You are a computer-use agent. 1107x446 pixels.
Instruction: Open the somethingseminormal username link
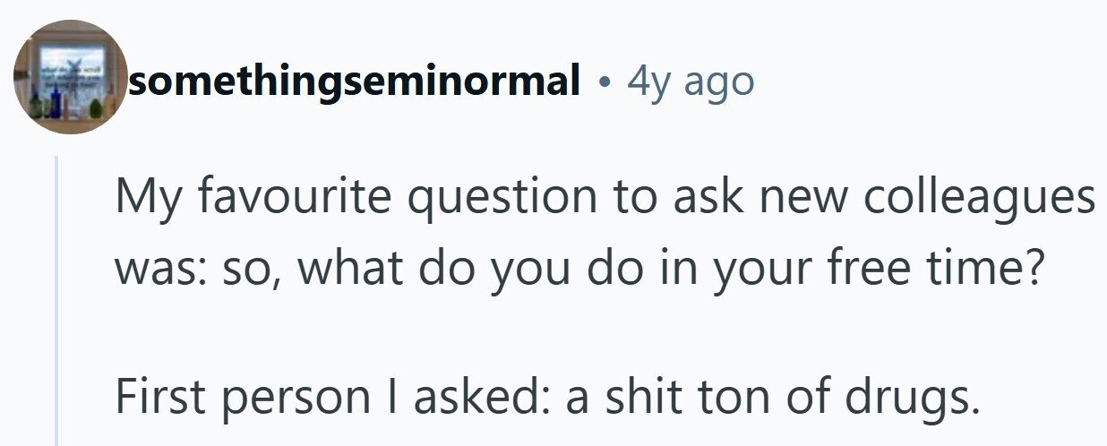(355, 82)
